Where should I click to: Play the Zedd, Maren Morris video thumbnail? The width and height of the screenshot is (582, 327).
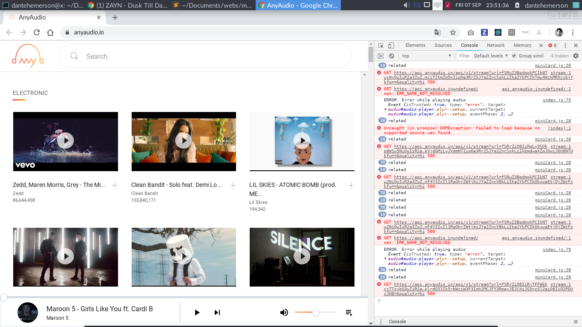(65, 141)
